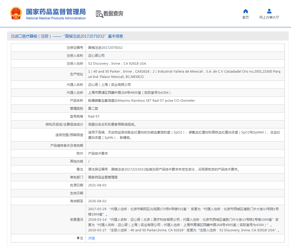Open the 详情 link in the 注 row
This screenshot has width=291, height=246.
[x=92, y=238]
